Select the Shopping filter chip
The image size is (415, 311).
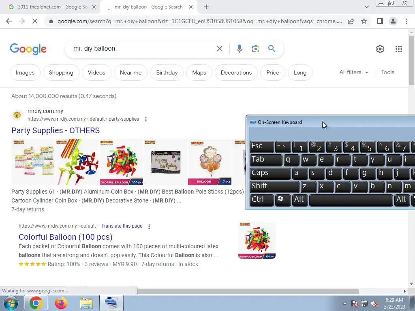(61, 72)
